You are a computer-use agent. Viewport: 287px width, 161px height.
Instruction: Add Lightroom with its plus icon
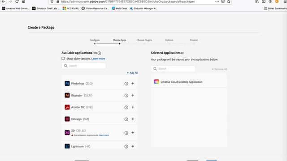(x=133, y=146)
